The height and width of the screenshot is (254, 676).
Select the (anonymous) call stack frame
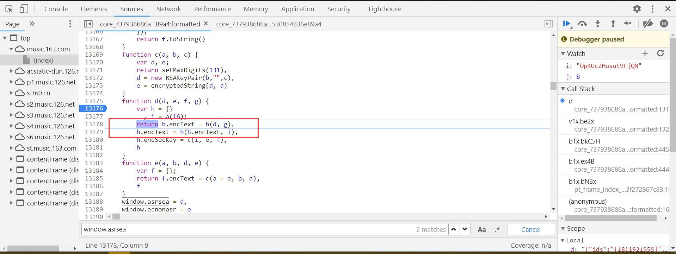click(x=614, y=205)
